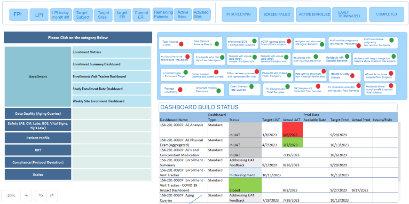Click red dot for PK Collection collected with issues
Image resolution: width=409 pixels, height=204 pixels.
359,86
